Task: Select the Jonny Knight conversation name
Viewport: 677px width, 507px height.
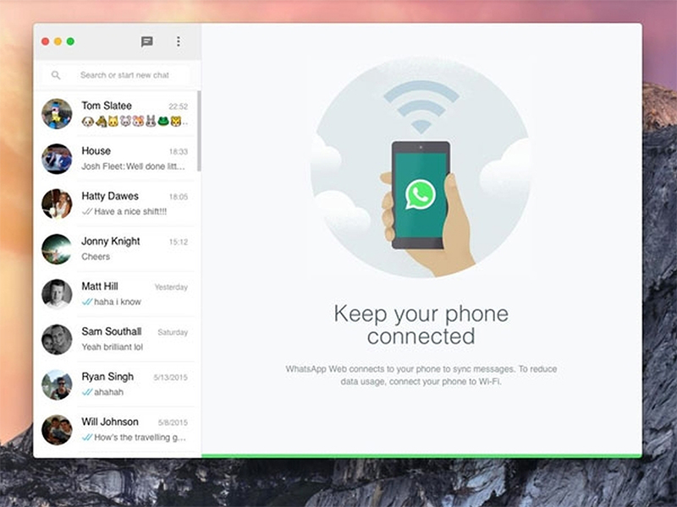Action: (x=111, y=242)
